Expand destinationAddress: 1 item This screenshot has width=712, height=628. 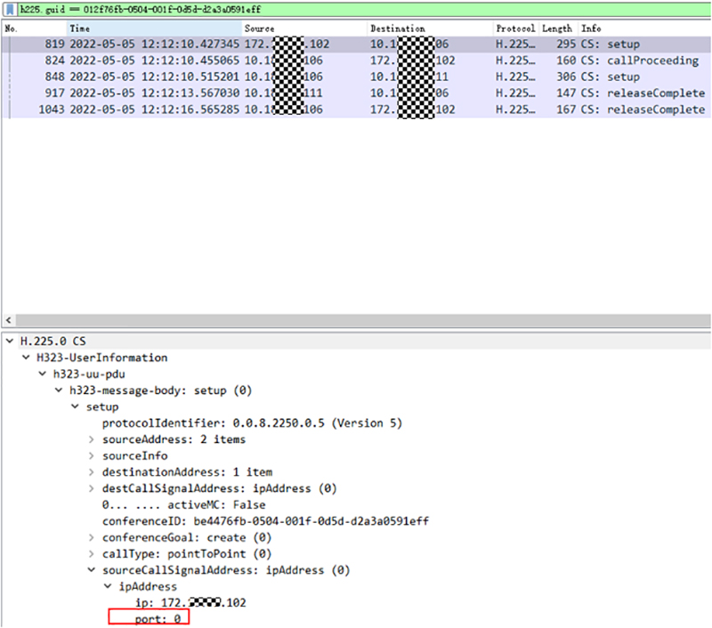click(x=92, y=472)
